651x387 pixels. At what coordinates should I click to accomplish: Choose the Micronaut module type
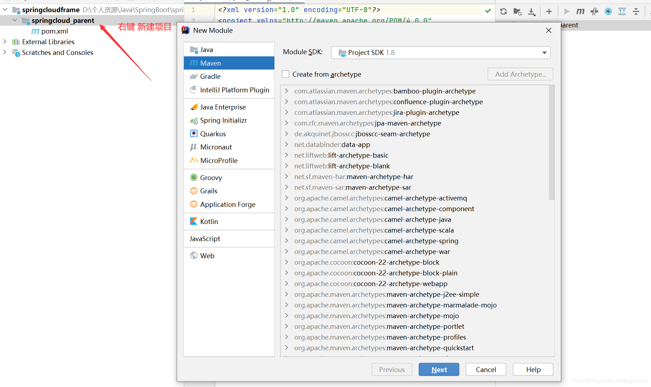229,147
